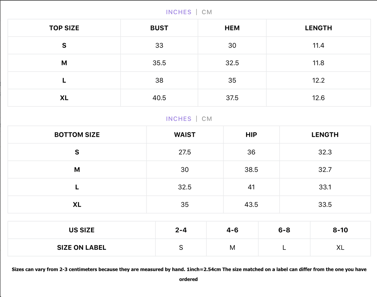Click the M hem value 32.5
Image resolution: width=377 pixels, height=297 pixels.
tap(232, 63)
